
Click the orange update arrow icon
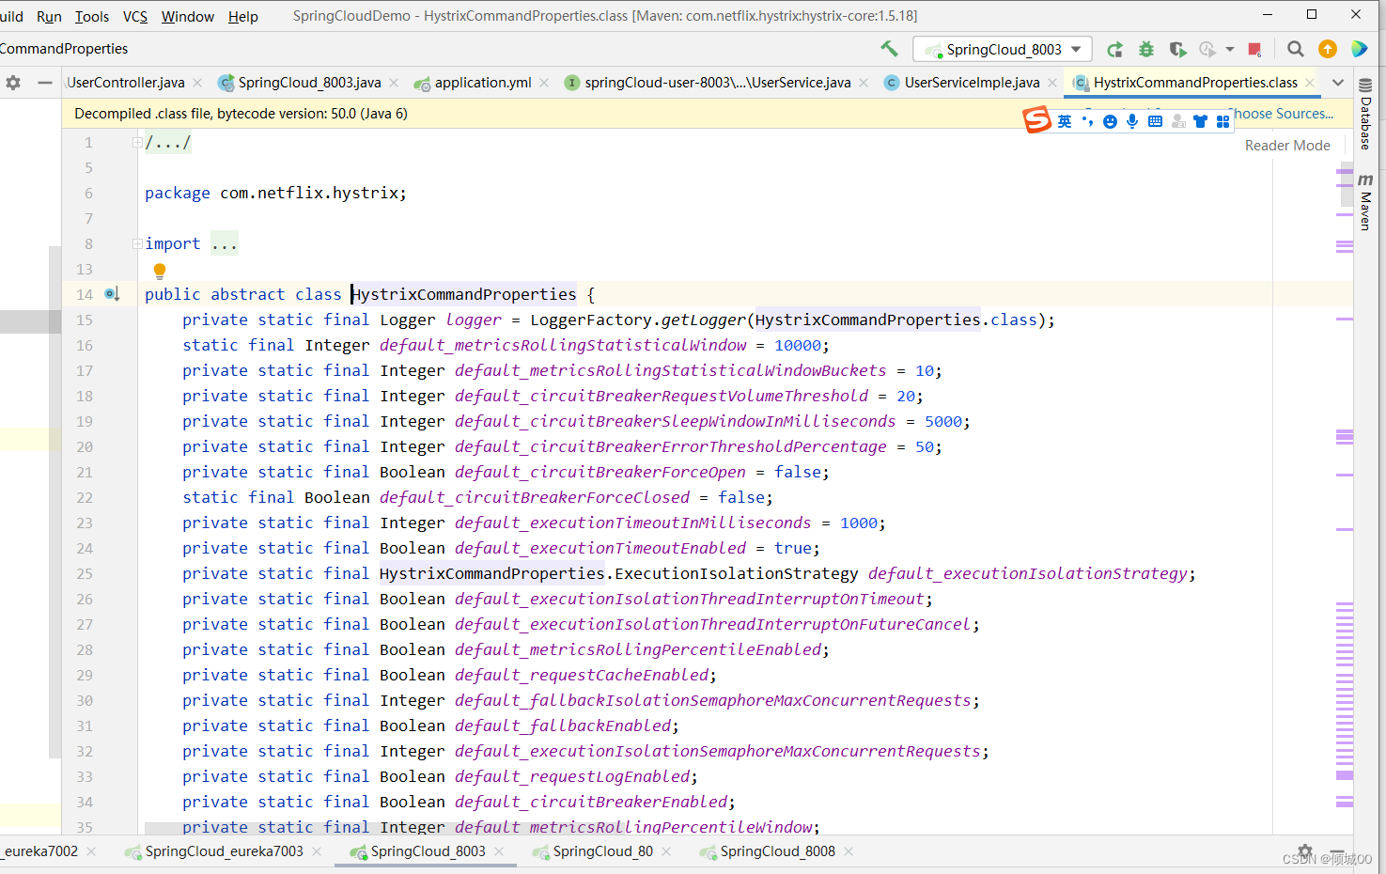point(1328,49)
